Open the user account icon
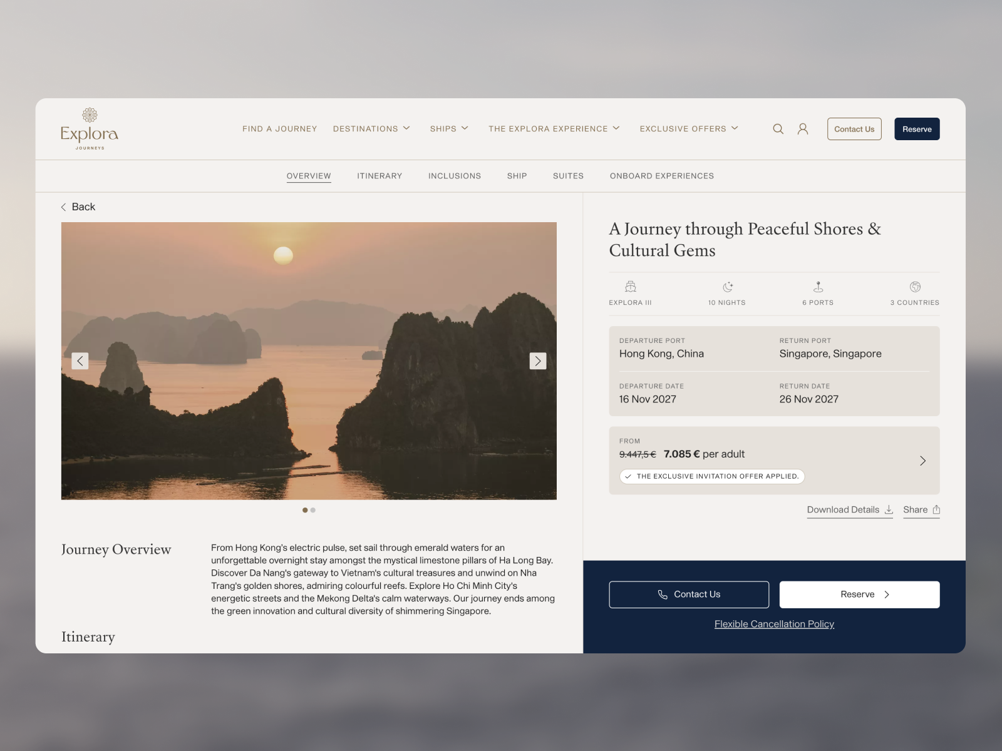1002x751 pixels. [802, 129]
